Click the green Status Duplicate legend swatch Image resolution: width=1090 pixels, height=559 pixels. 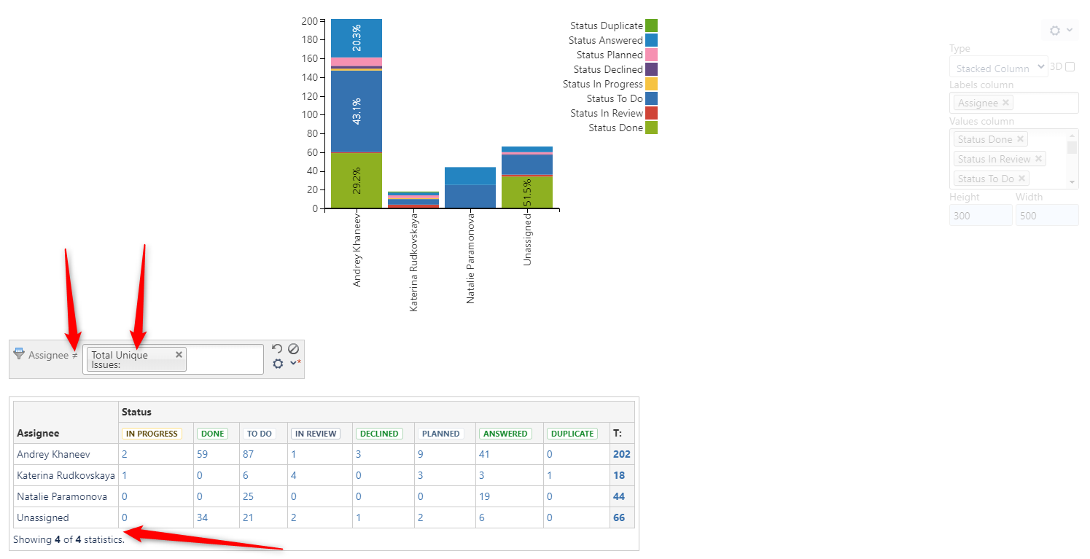pyautogui.click(x=652, y=25)
